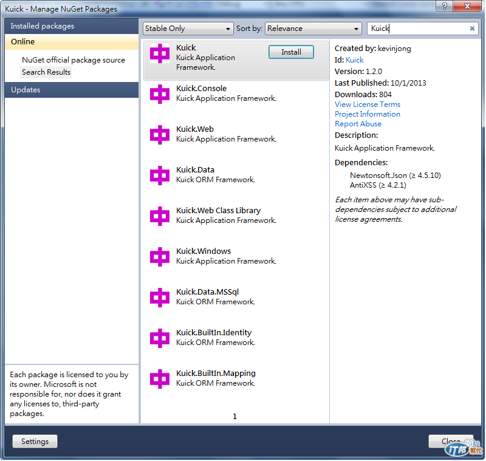486x461 pixels.
Task: Click the Kuick.Windows package icon
Action: pyautogui.click(x=160, y=257)
